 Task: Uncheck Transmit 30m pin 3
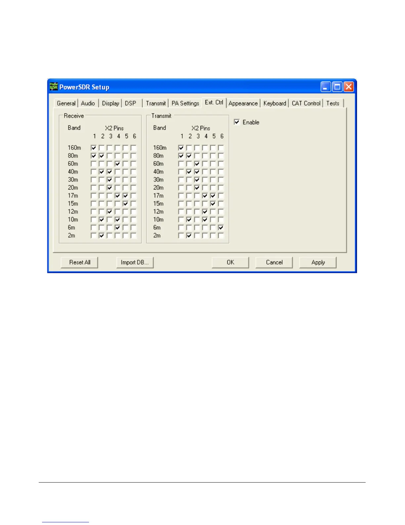197,180
